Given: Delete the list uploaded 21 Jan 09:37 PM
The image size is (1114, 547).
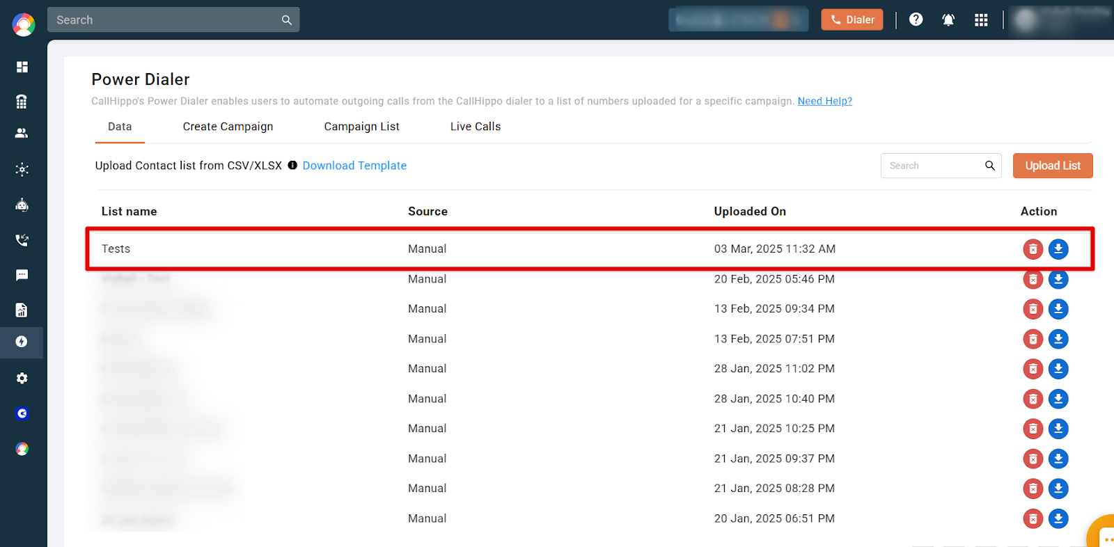Looking at the screenshot, I should (x=1033, y=459).
